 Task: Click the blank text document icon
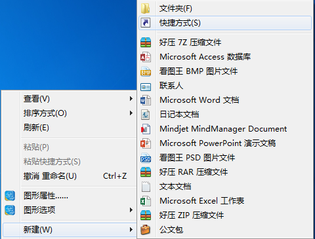click(146, 187)
